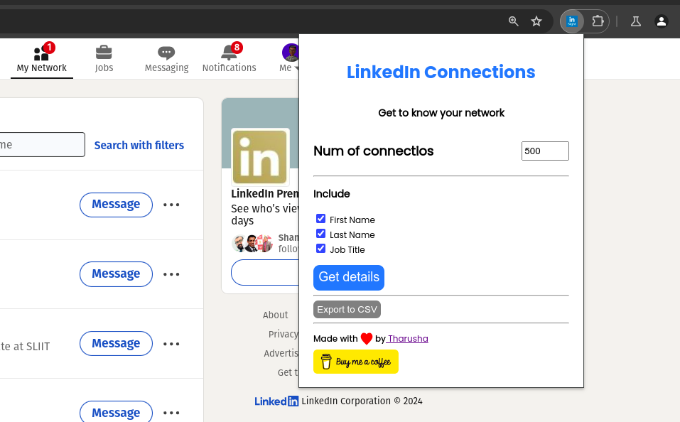Open the Tharusha author link

pos(408,339)
